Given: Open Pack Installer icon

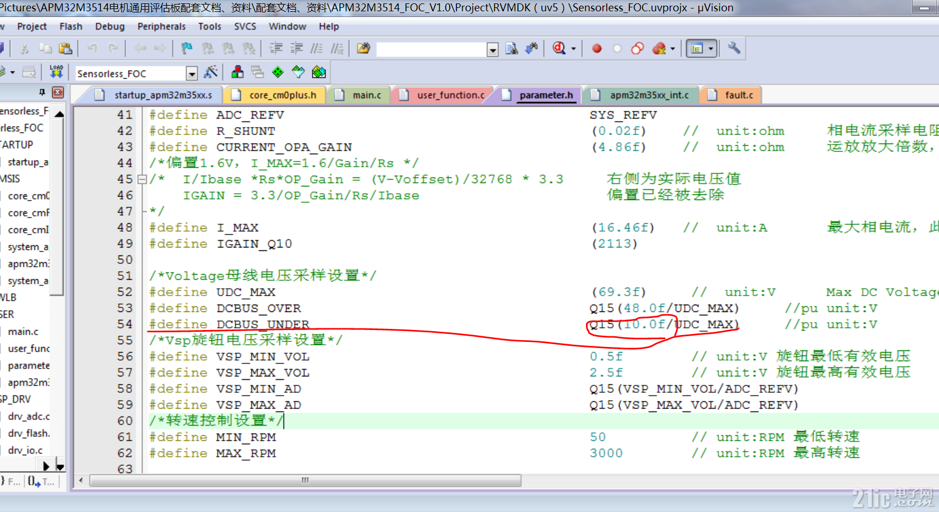Looking at the screenshot, I should tap(319, 72).
